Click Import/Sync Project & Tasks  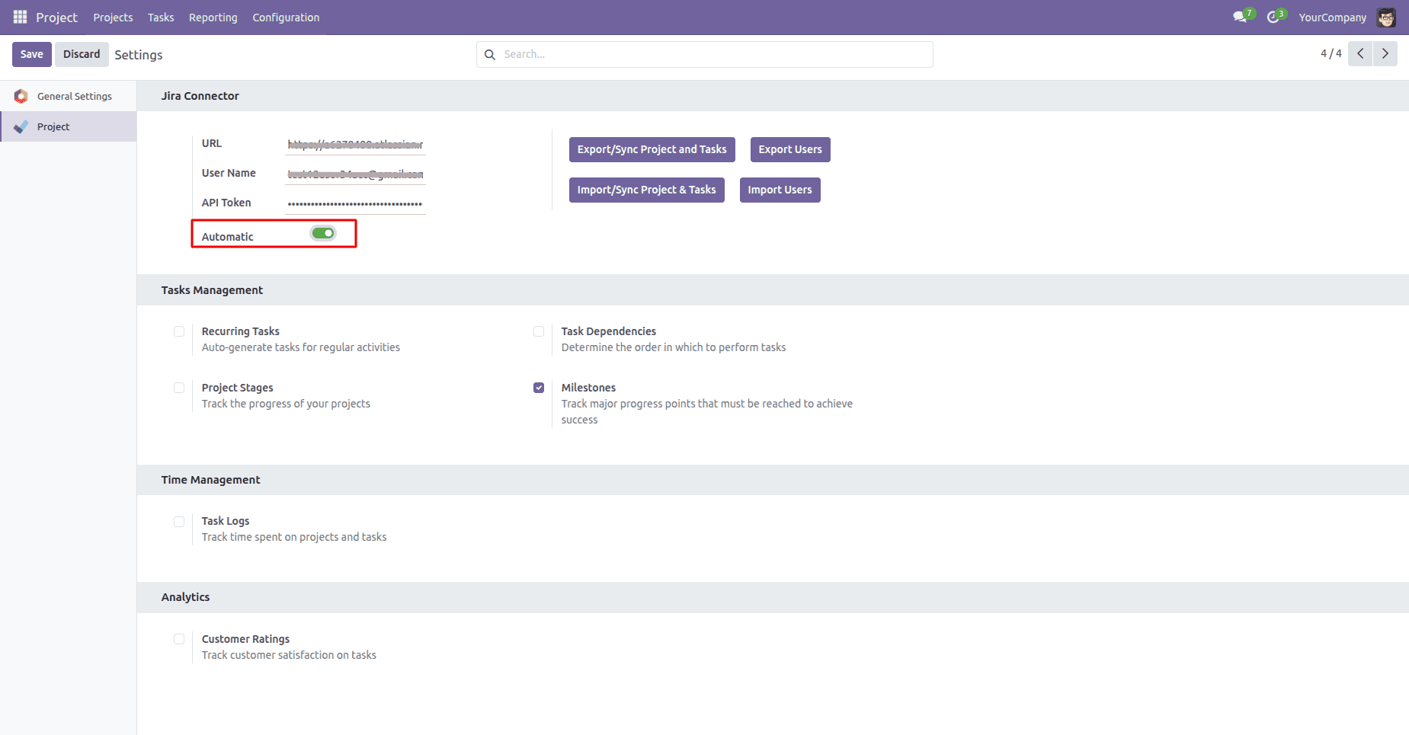coord(647,190)
